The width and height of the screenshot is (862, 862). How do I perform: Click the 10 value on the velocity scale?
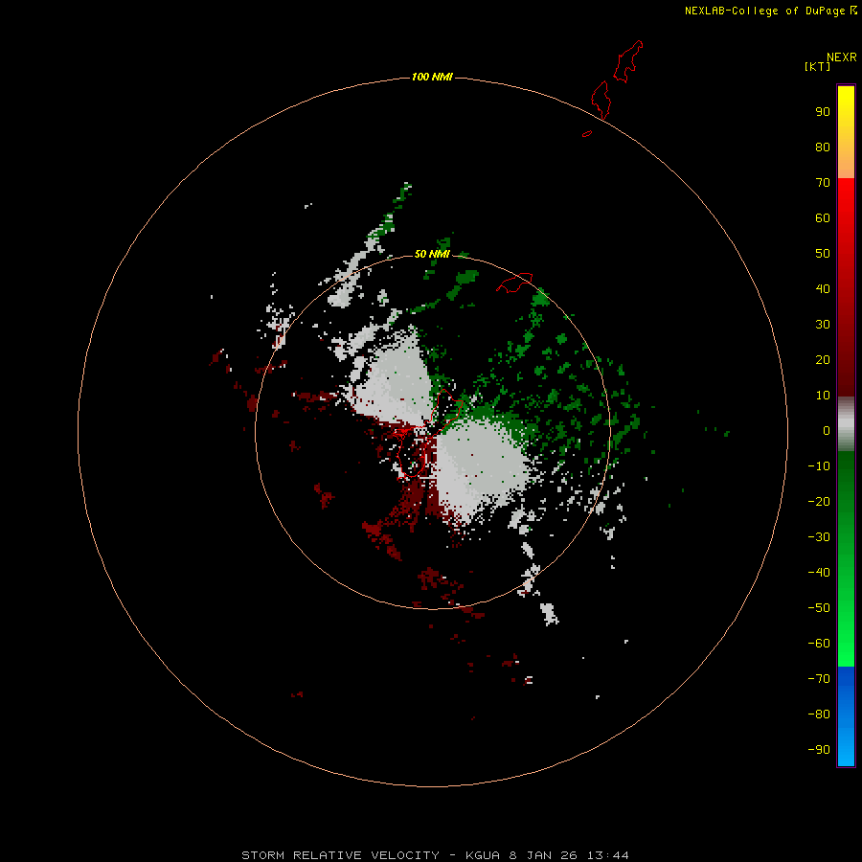[x=823, y=396]
